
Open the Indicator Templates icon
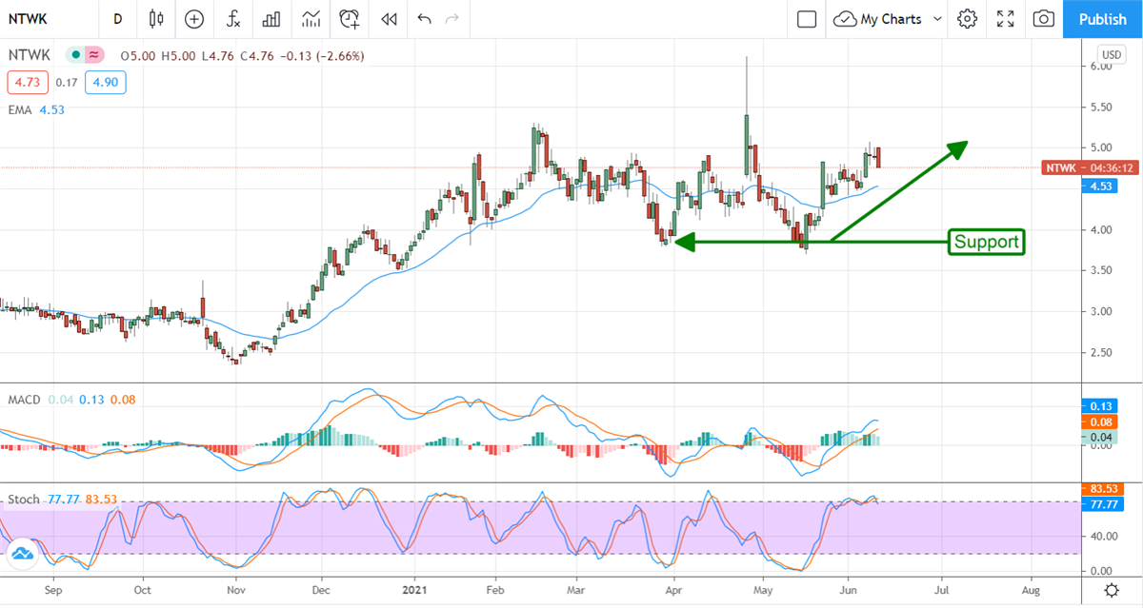point(311,19)
